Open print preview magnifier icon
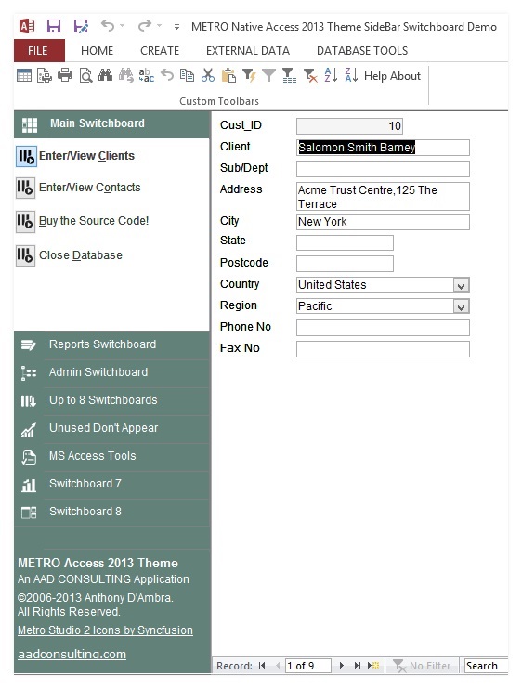This screenshot has width=522, height=689. pos(85,75)
